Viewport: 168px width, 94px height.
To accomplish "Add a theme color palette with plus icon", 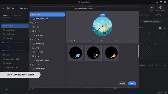I will coord(165,65).
